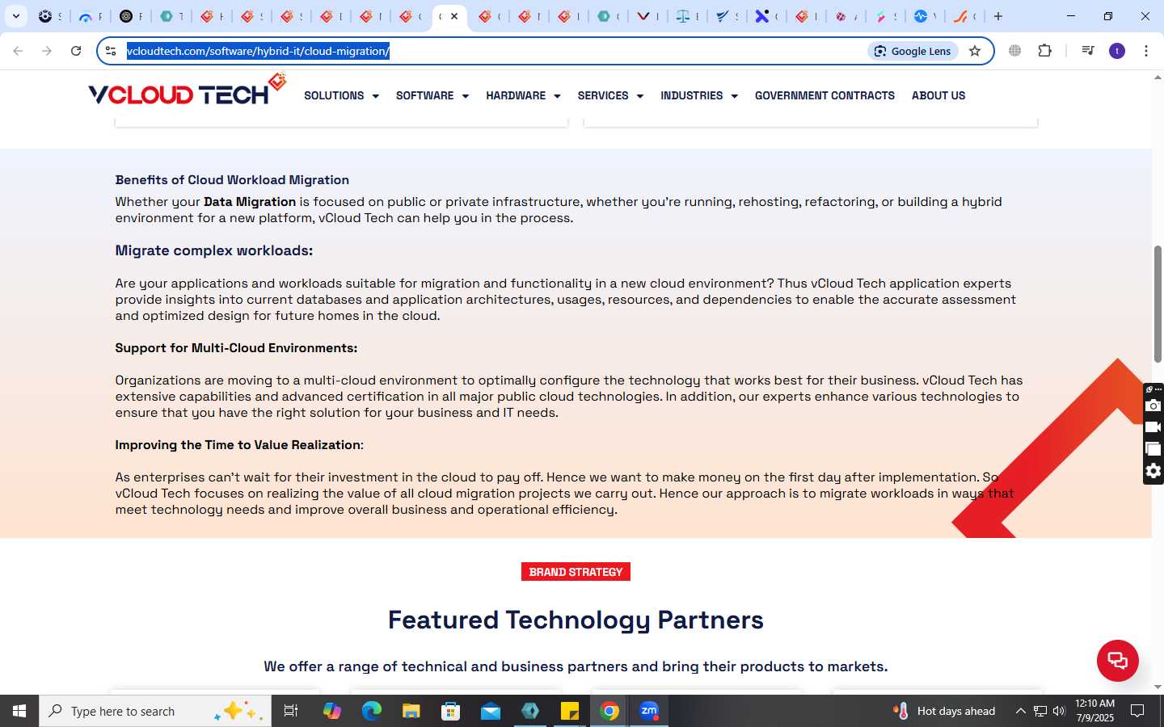1164x727 pixels.
Task: View site information icon in address bar
Action: (x=111, y=51)
